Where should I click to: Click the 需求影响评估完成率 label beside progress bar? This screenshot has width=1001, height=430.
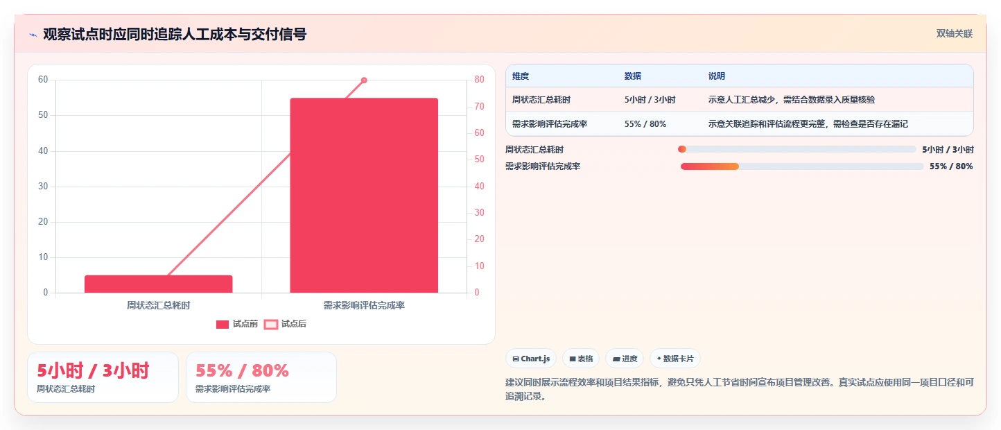point(543,166)
